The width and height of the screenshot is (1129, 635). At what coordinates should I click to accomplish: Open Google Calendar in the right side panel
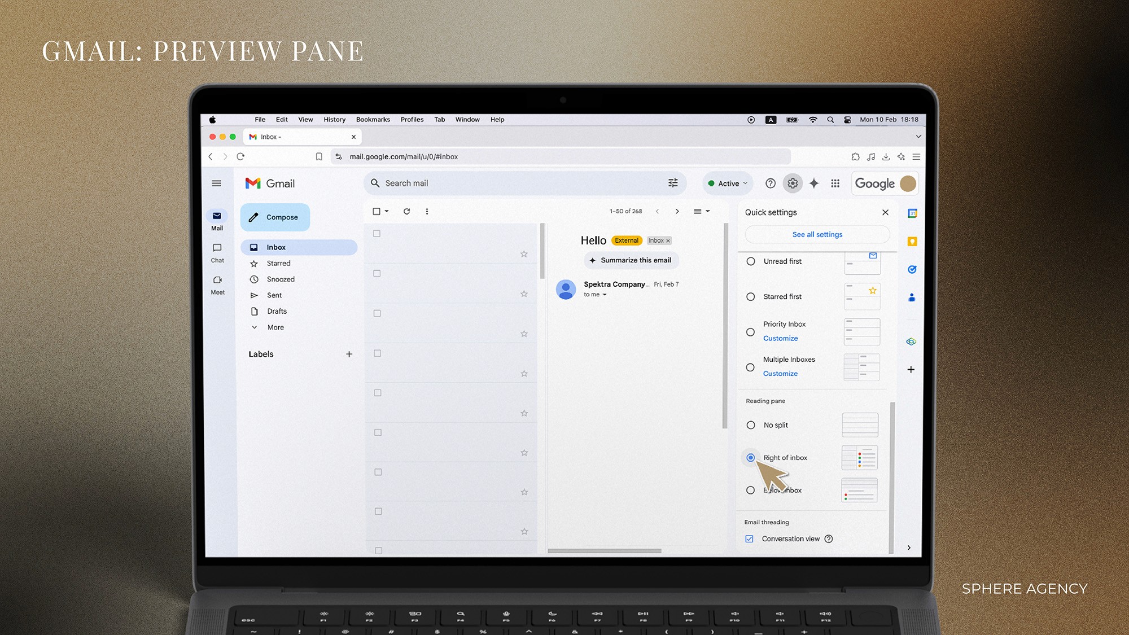911,213
